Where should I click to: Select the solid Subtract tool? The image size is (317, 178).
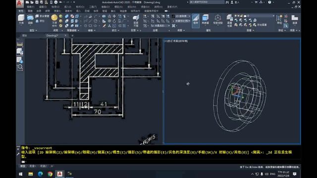tap(67, 21)
